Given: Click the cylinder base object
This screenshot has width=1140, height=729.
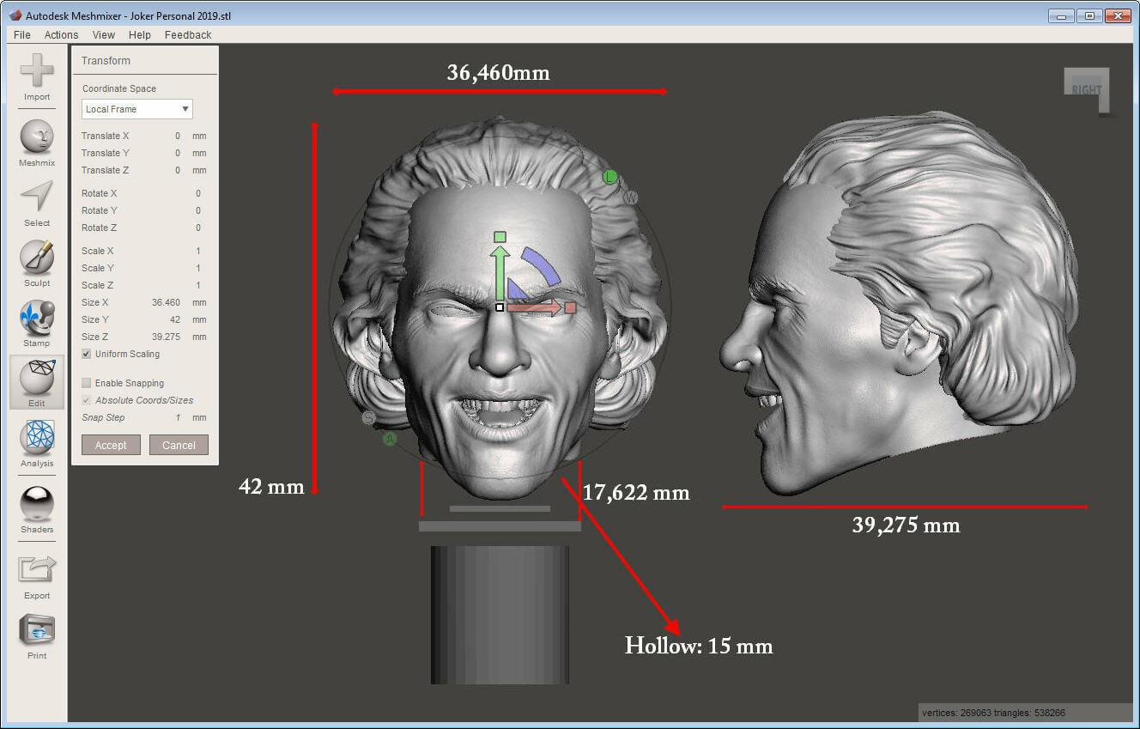Looking at the screenshot, I should click(x=500, y=615).
